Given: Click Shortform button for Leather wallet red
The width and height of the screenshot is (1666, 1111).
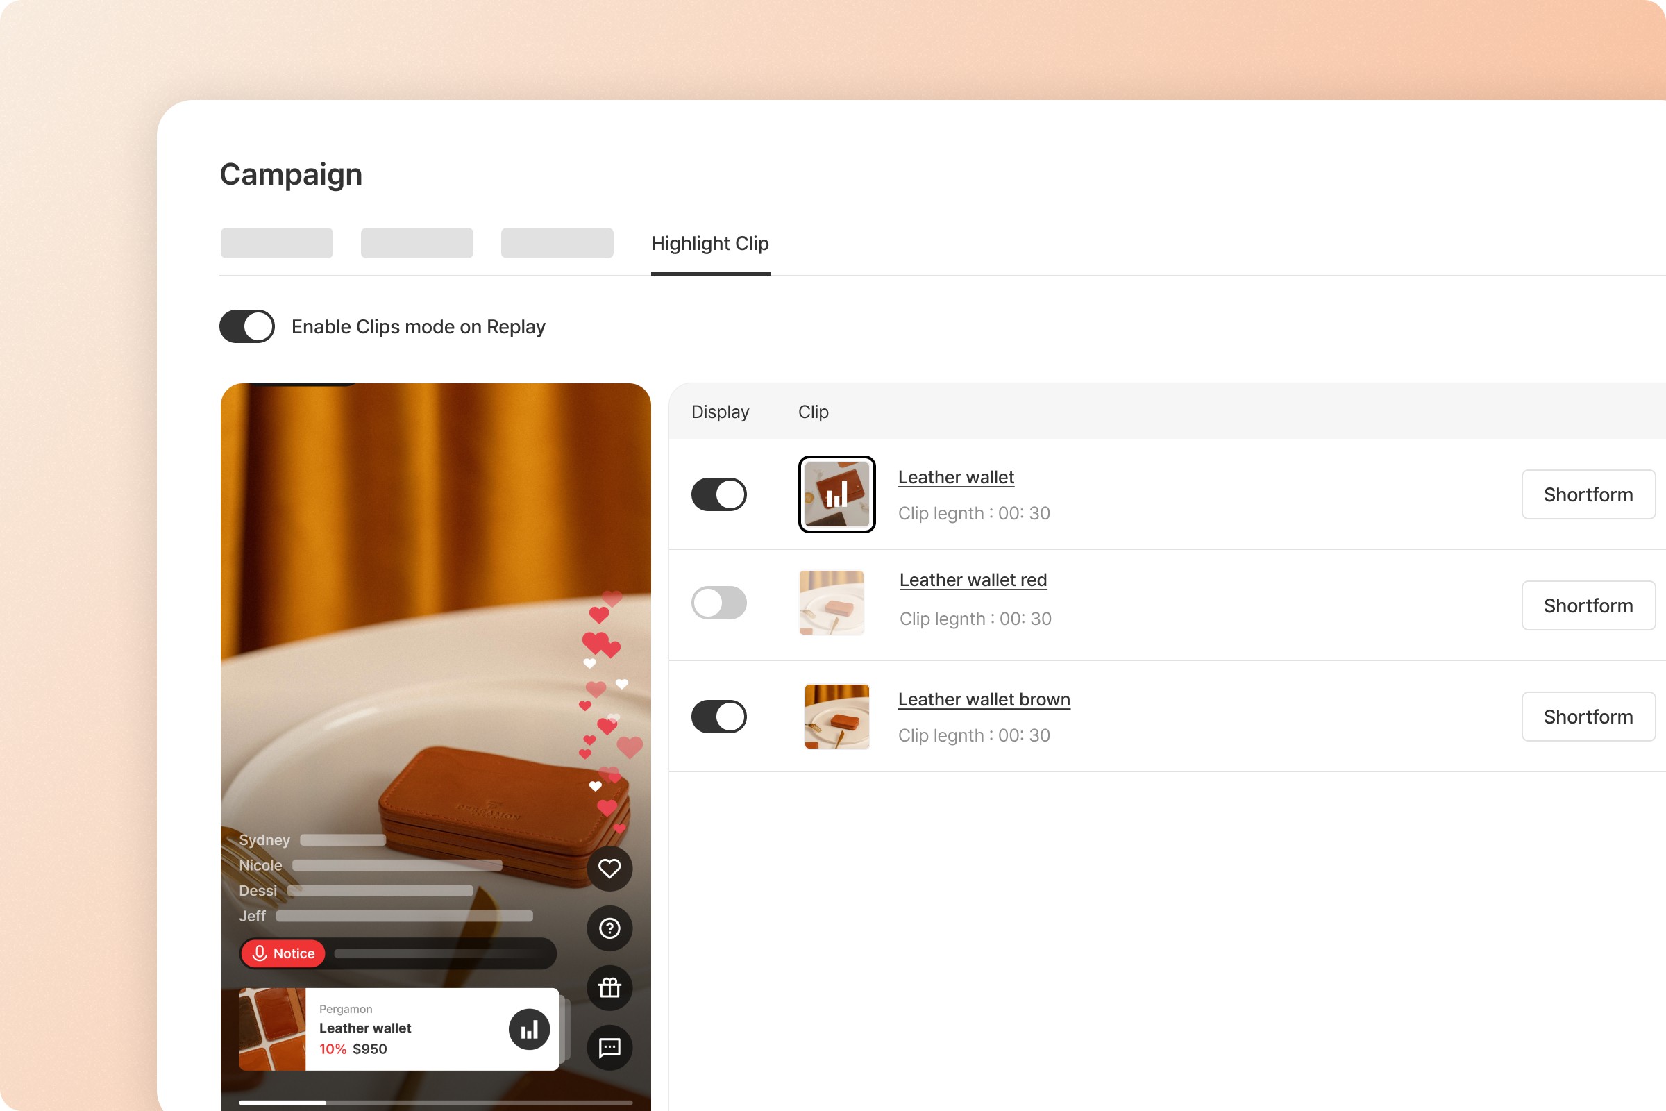Looking at the screenshot, I should (1587, 605).
